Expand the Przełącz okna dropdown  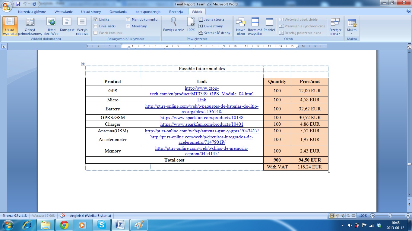pyautogui.click(x=335, y=32)
